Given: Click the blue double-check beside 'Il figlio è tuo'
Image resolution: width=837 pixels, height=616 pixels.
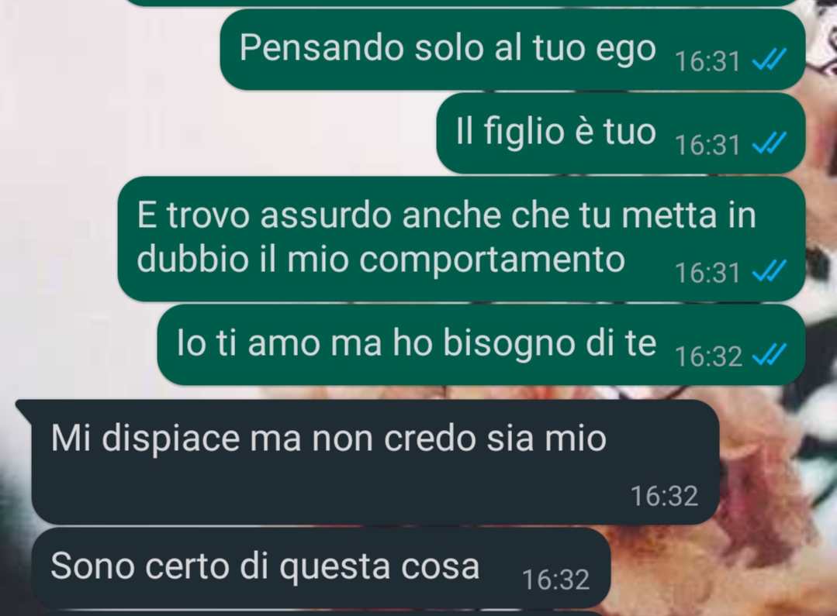Looking at the screenshot, I should [770, 143].
